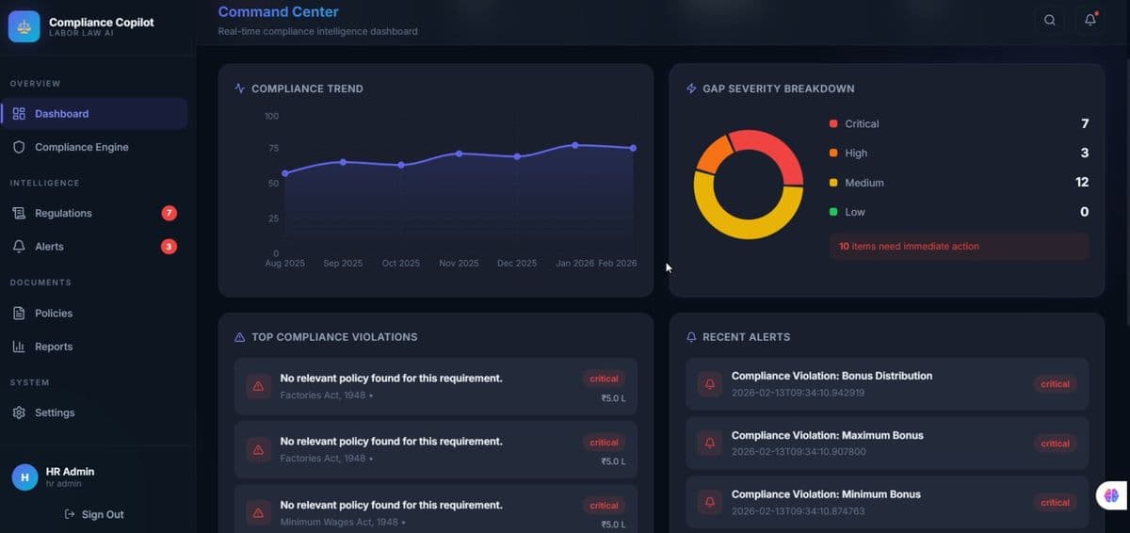Navigate to Policies documents
Image resolution: width=1130 pixels, height=533 pixels.
coord(54,313)
